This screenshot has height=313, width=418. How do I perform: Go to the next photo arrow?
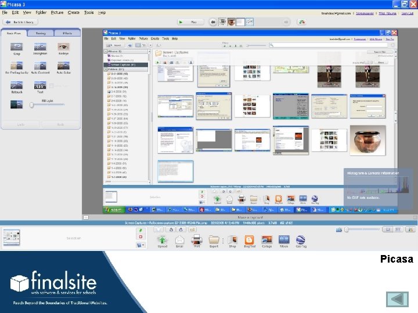pyautogui.click(x=286, y=22)
